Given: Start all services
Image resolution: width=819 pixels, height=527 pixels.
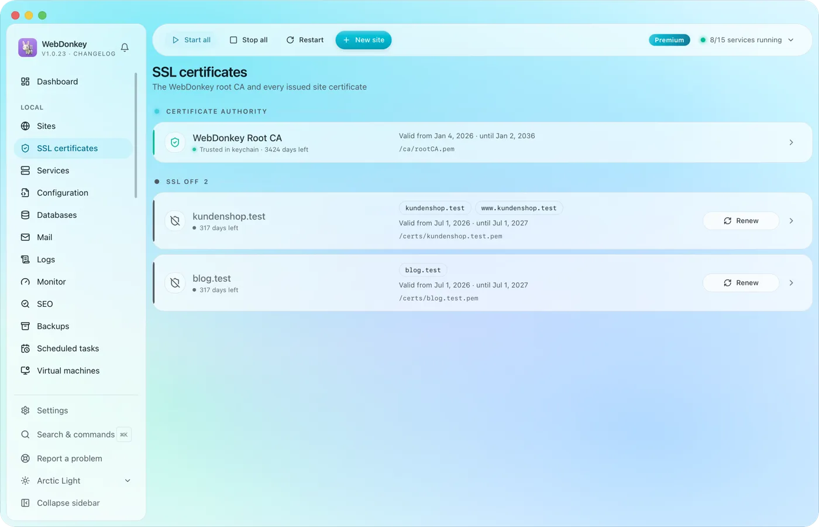Looking at the screenshot, I should (x=191, y=40).
